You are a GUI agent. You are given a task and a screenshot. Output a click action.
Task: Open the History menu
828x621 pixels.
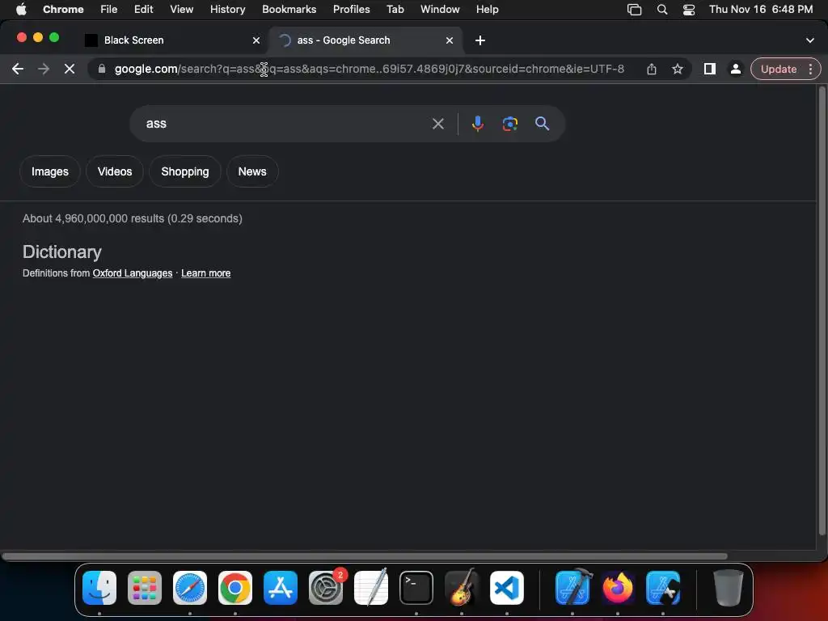coord(227,10)
